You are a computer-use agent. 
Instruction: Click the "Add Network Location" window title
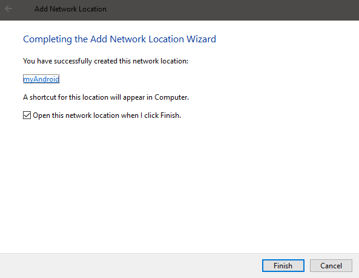point(70,9)
